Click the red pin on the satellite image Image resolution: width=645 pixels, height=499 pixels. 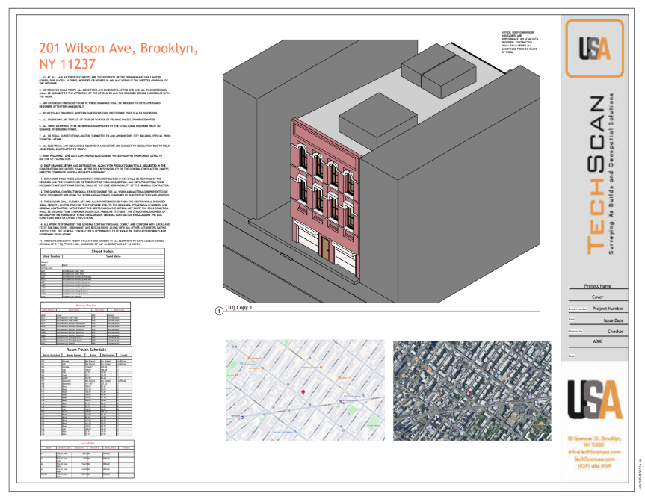click(x=469, y=391)
